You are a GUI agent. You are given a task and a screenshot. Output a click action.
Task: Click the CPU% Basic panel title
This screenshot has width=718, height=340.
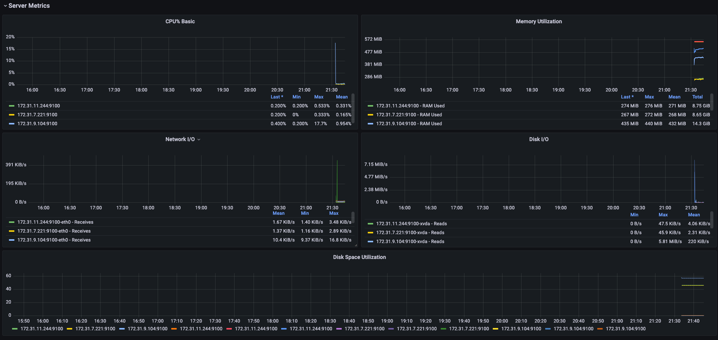180,21
